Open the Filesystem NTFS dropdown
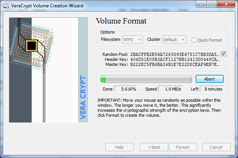 133,40
